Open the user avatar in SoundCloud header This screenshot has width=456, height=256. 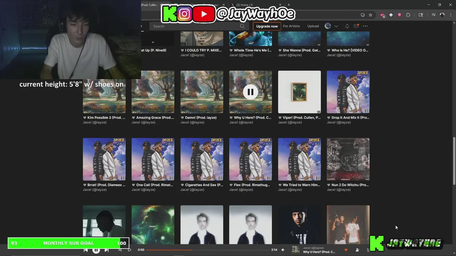point(328,26)
